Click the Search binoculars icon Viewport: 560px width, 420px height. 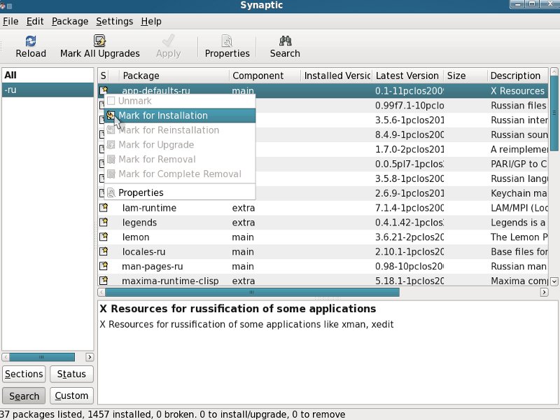click(x=285, y=41)
